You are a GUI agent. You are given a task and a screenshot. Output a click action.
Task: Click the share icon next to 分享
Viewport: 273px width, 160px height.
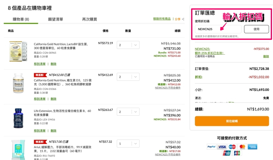183,19
